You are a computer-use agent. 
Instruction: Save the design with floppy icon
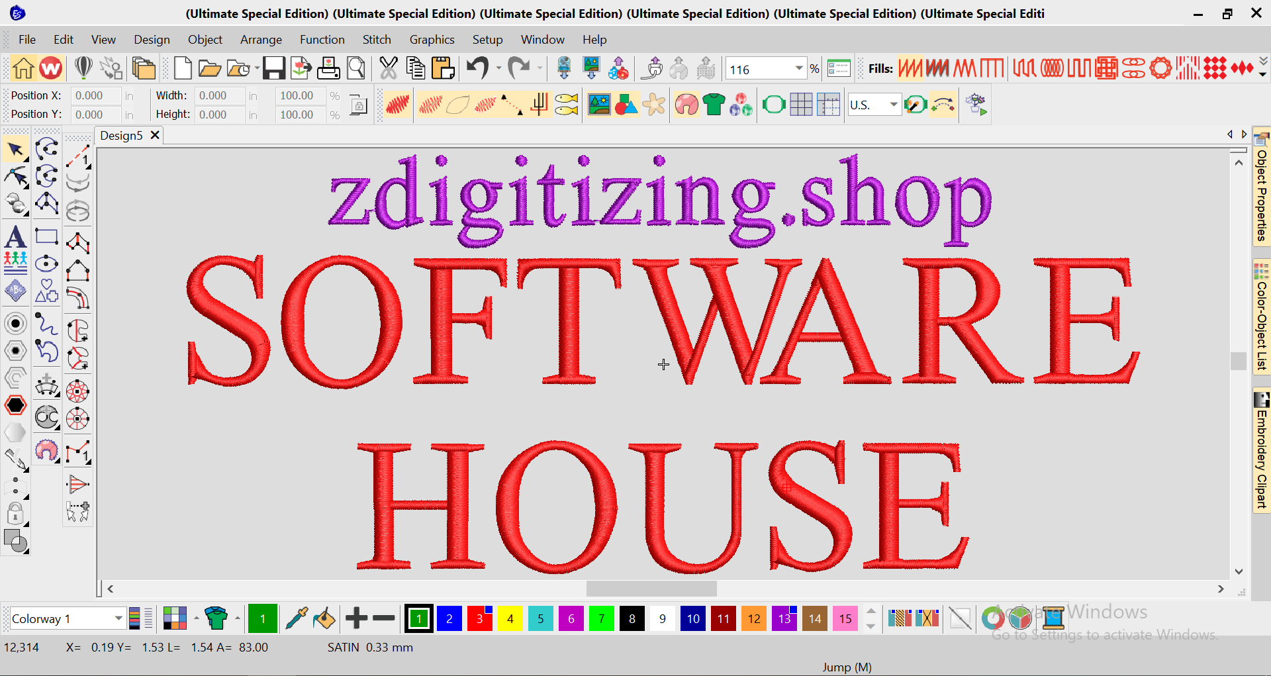click(x=273, y=68)
